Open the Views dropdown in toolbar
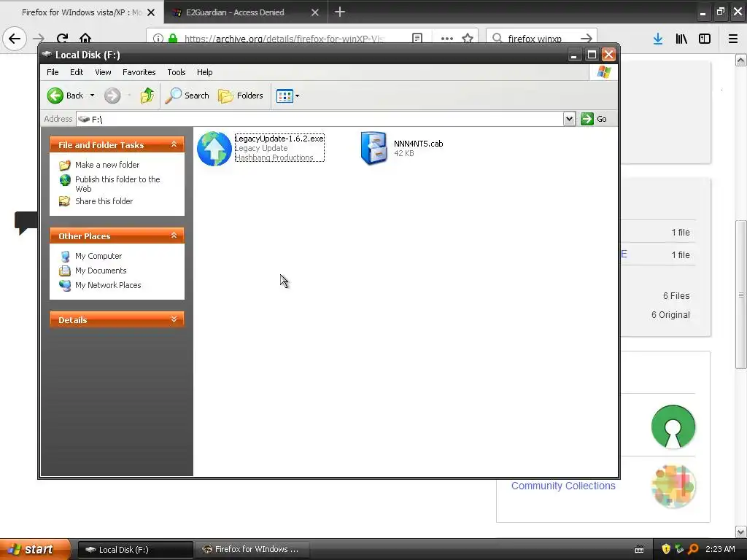747x560 pixels. (x=287, y=96)
